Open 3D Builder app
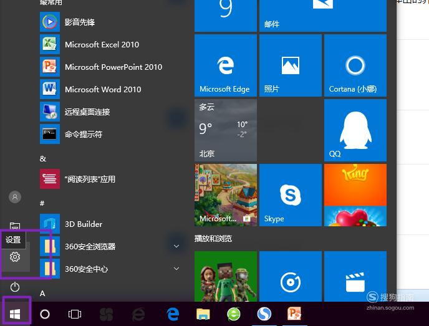Image resolution: width=429 pixels, height=326 pixels. click(110, 224)
